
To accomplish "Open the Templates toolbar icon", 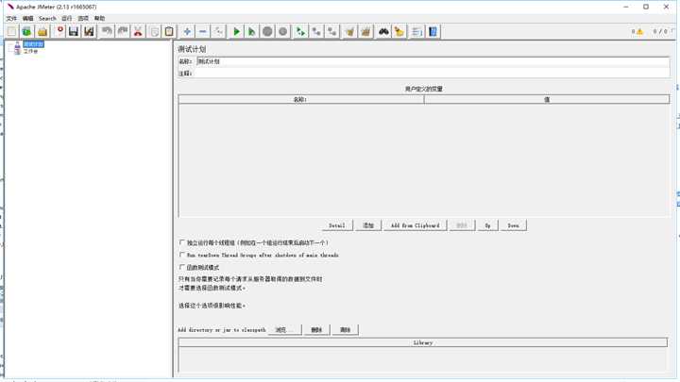I will [x=26, y=32].
